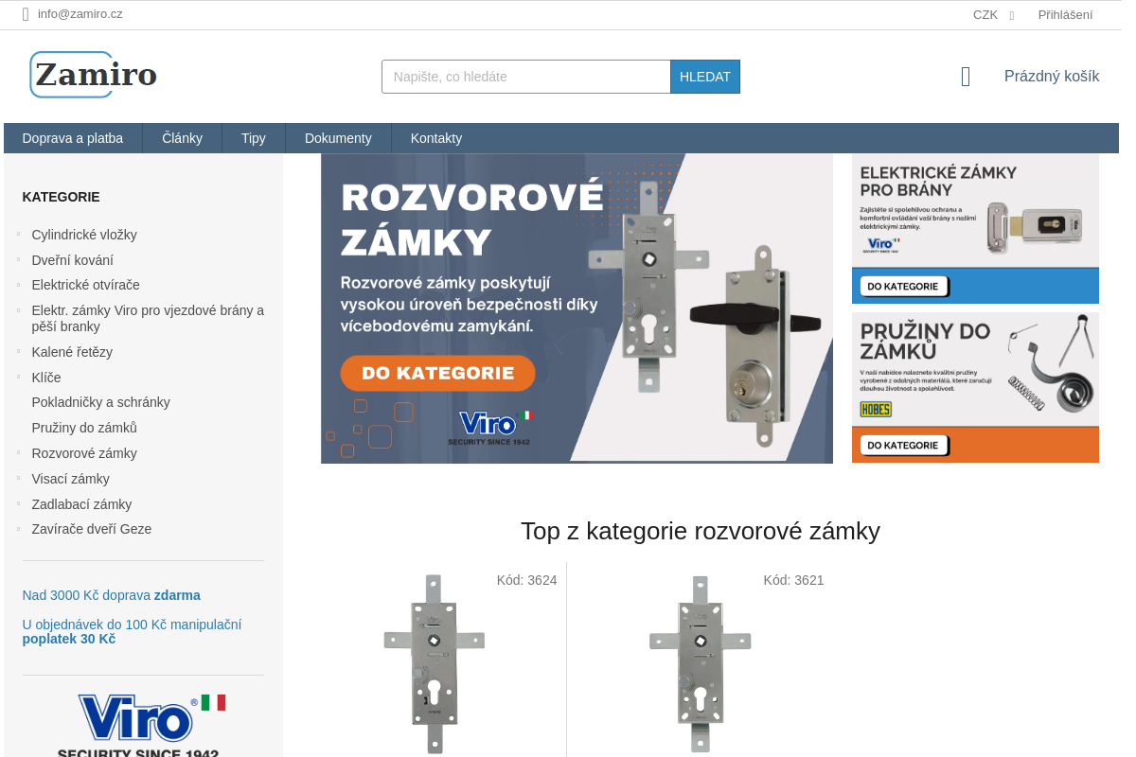Click the Viro logo in the sidebar
The image size is (1136, 757).
(142, 724)
